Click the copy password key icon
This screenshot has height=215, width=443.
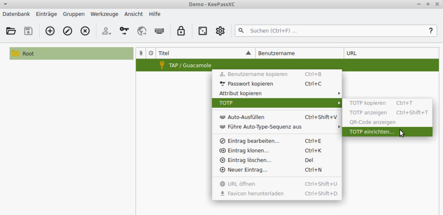(124, 31)
